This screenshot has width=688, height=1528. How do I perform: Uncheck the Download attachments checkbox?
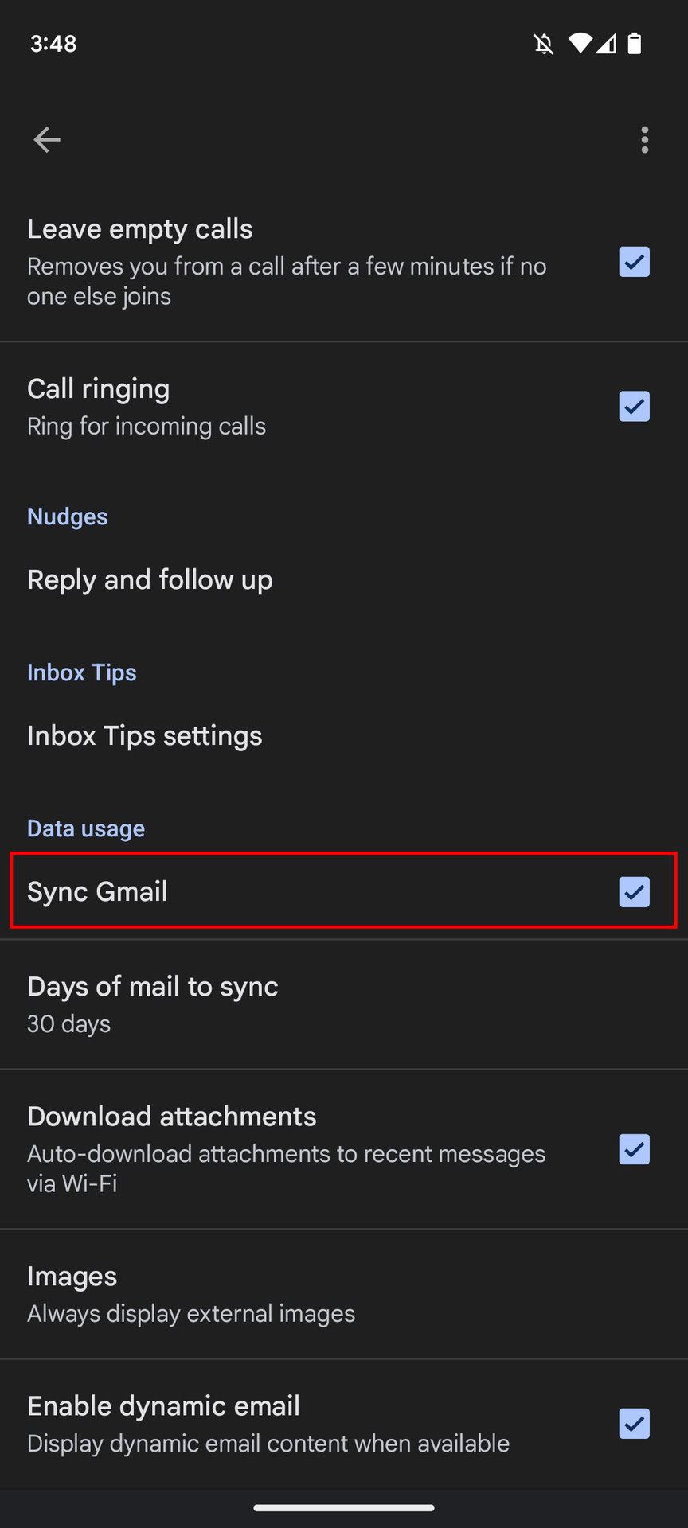pos(634,1149)
